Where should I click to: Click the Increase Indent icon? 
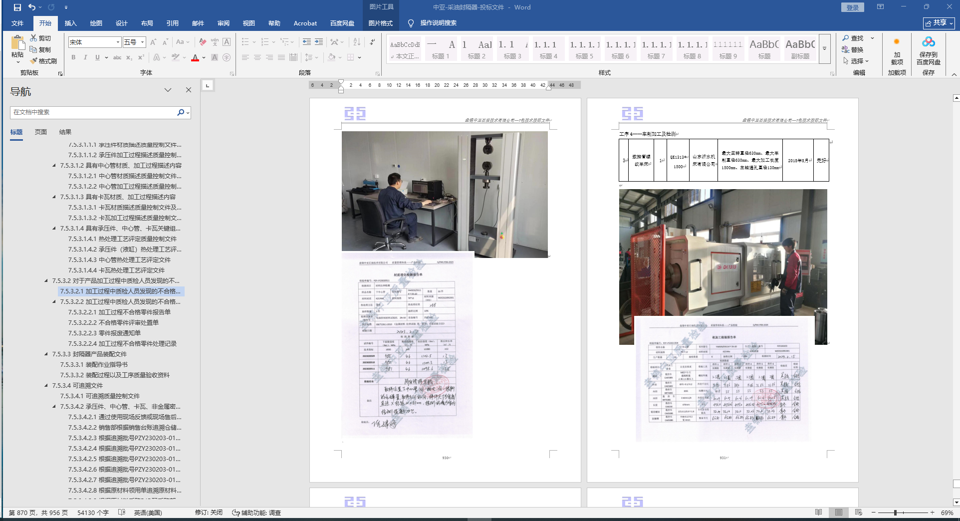point(318,42)
